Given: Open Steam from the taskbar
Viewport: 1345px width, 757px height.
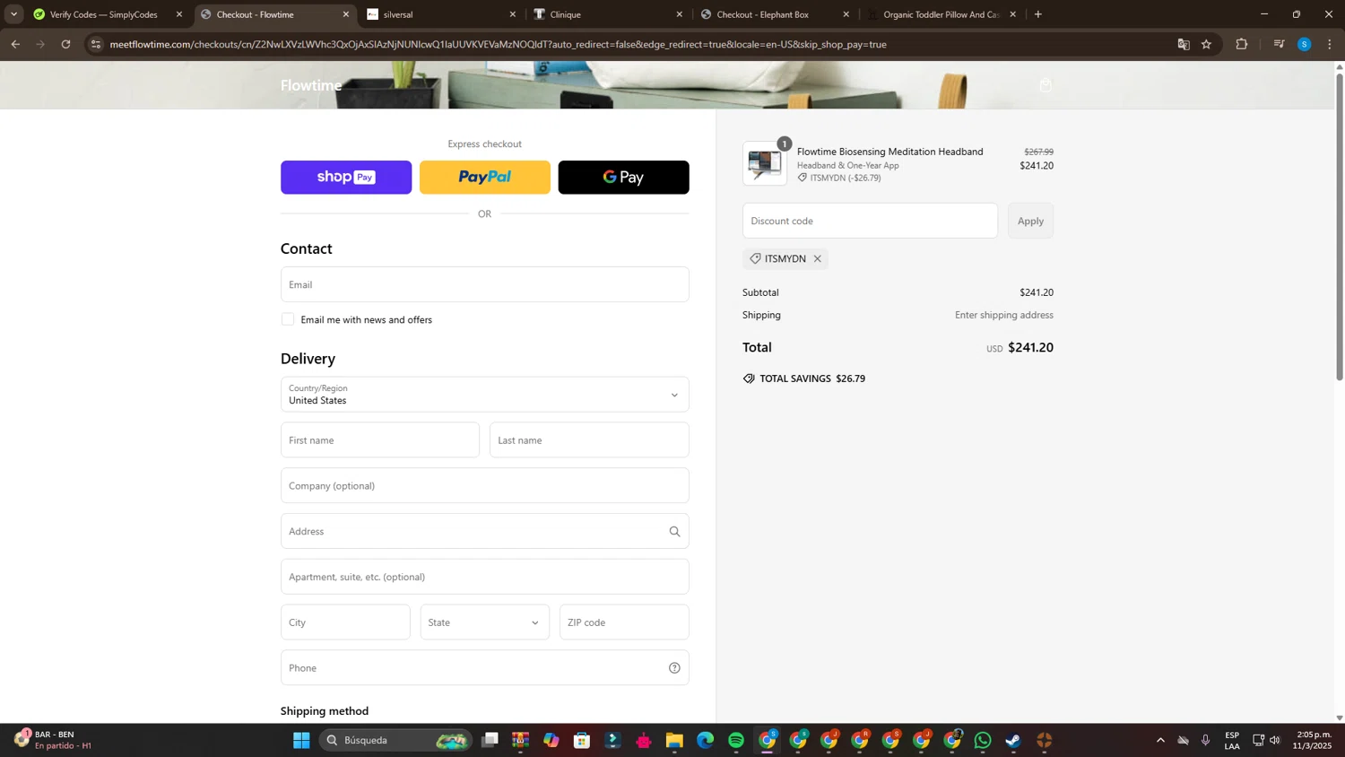Looking at the screenshot, I should tap(1013, 740).
